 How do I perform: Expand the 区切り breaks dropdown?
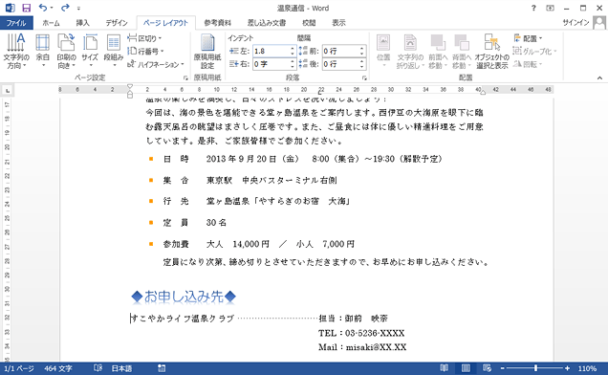point(145,38)
